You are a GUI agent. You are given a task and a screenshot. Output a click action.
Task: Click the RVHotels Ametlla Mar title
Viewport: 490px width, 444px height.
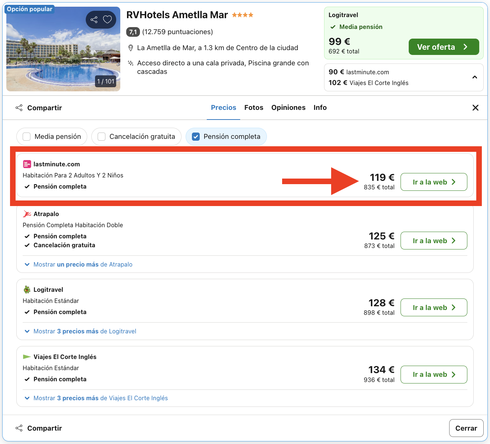[x=177, y=15]
